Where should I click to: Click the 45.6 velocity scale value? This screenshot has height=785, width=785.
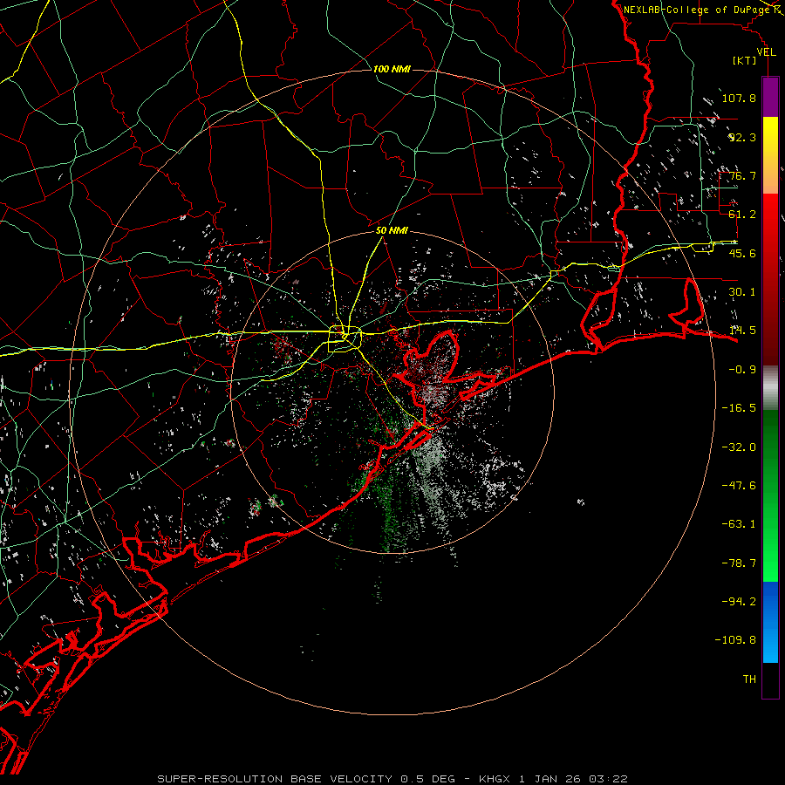pyautogui.click(x=742, y=253)
